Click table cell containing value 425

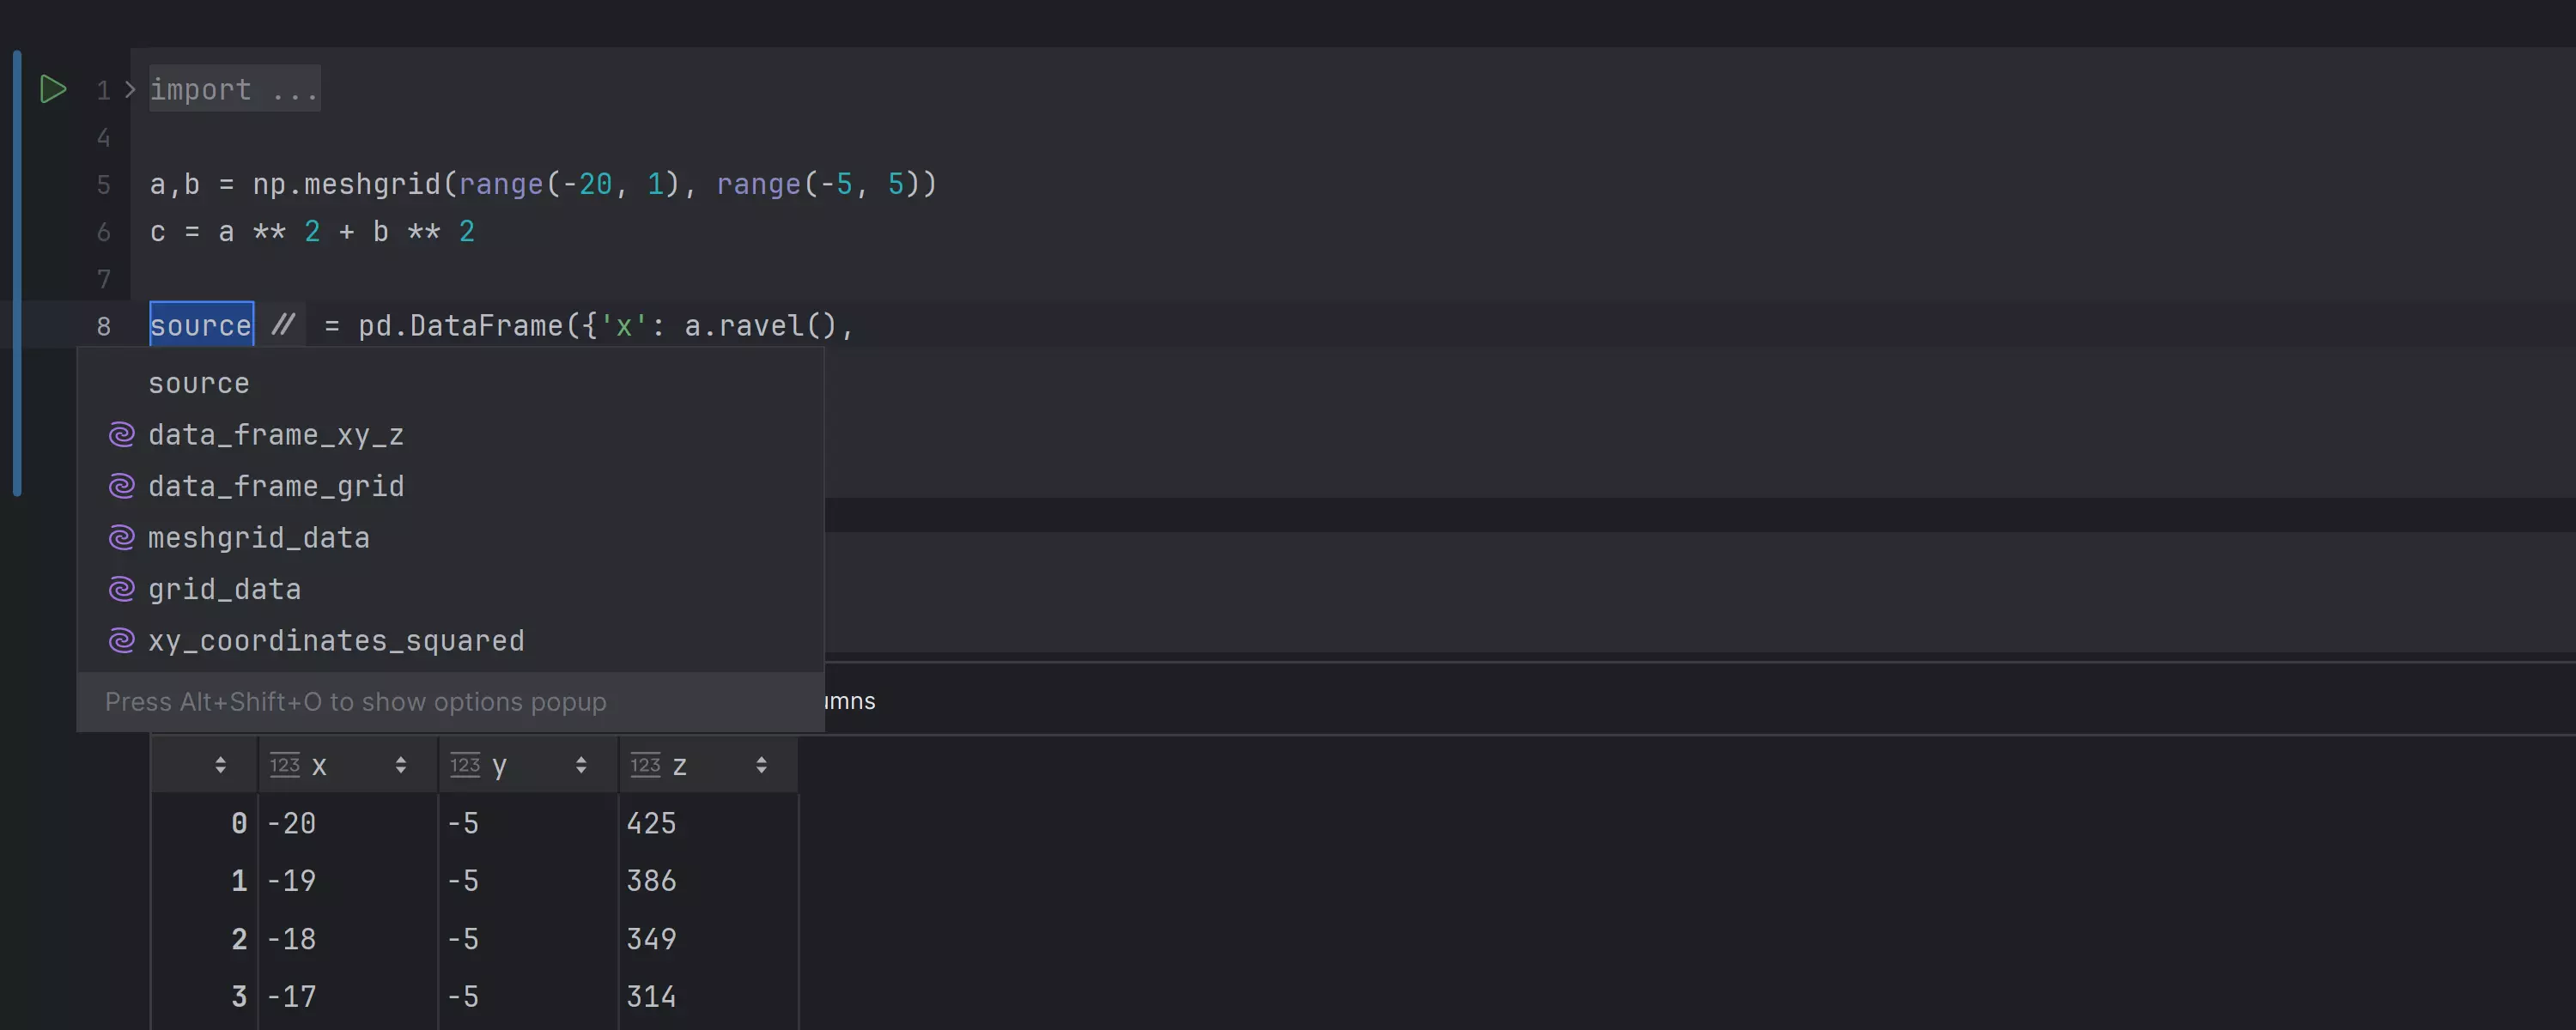point(651,823)
